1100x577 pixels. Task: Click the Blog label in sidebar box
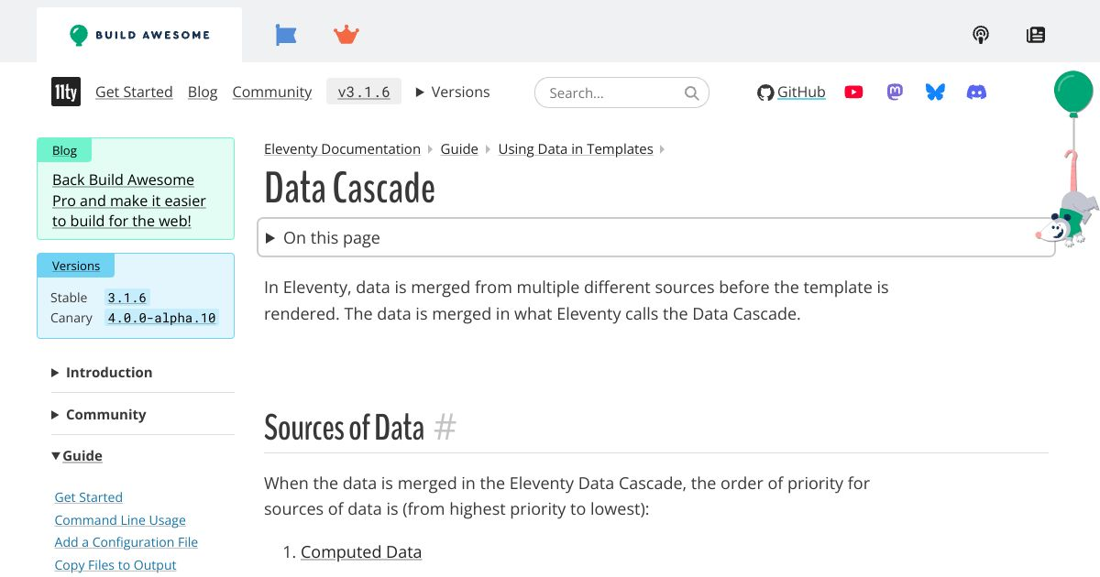(64, 150)
